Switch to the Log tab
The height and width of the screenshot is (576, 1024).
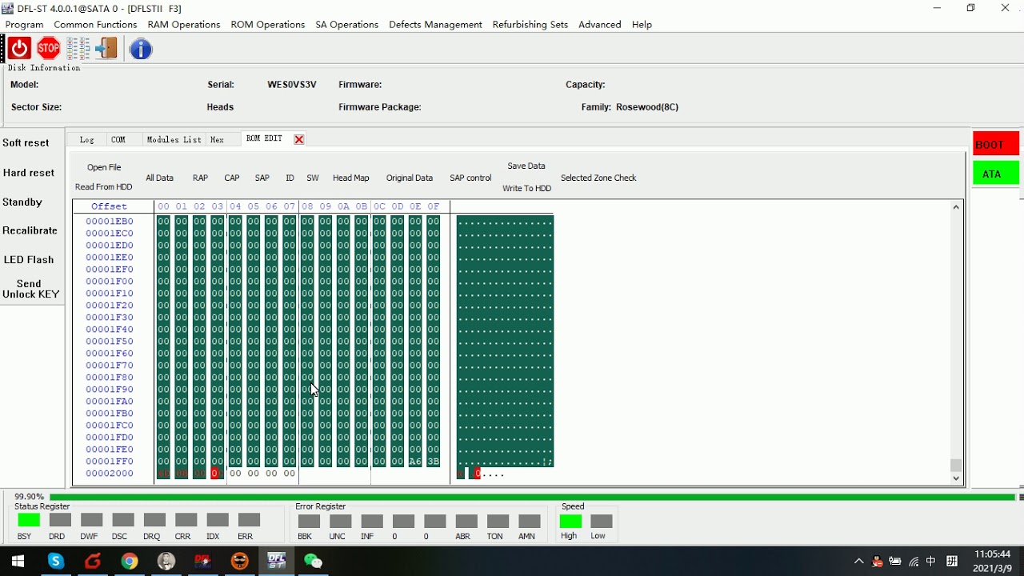87,139
